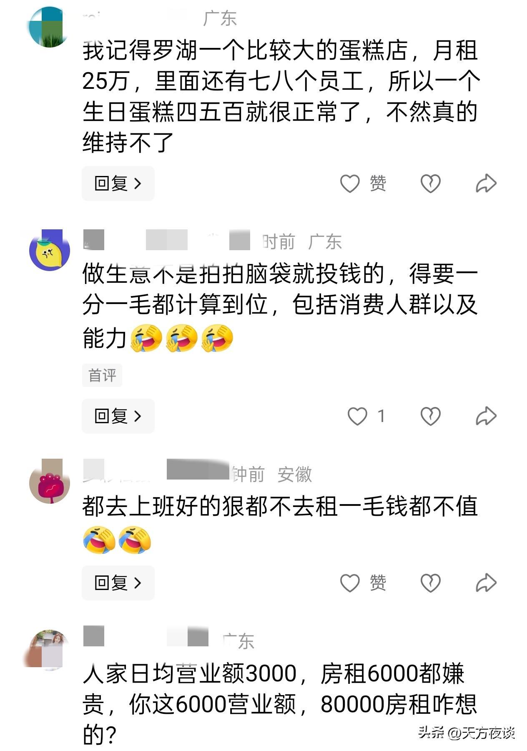Like the Luohu cake shop comment
The height and width of the screenshot is (751, 527).
[x=350, y=183]
